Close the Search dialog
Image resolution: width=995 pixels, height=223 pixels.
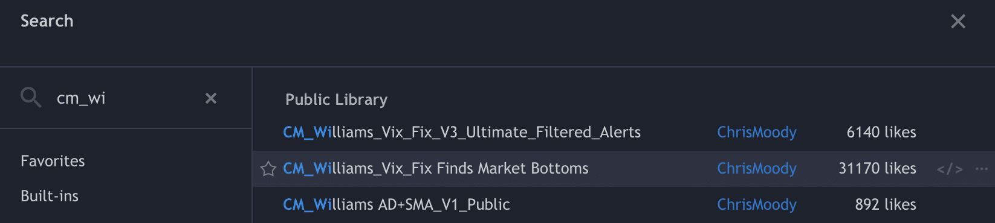[x=958, y=22]
